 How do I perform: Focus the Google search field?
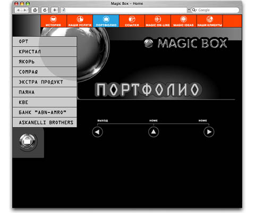click(x=215, y=10)
